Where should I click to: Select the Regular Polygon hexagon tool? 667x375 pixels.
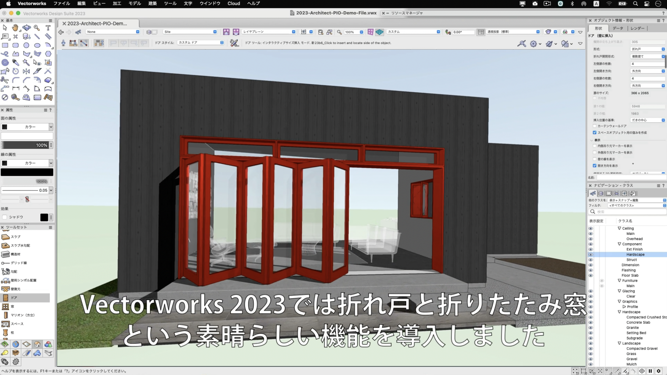(x=48, y=54)
